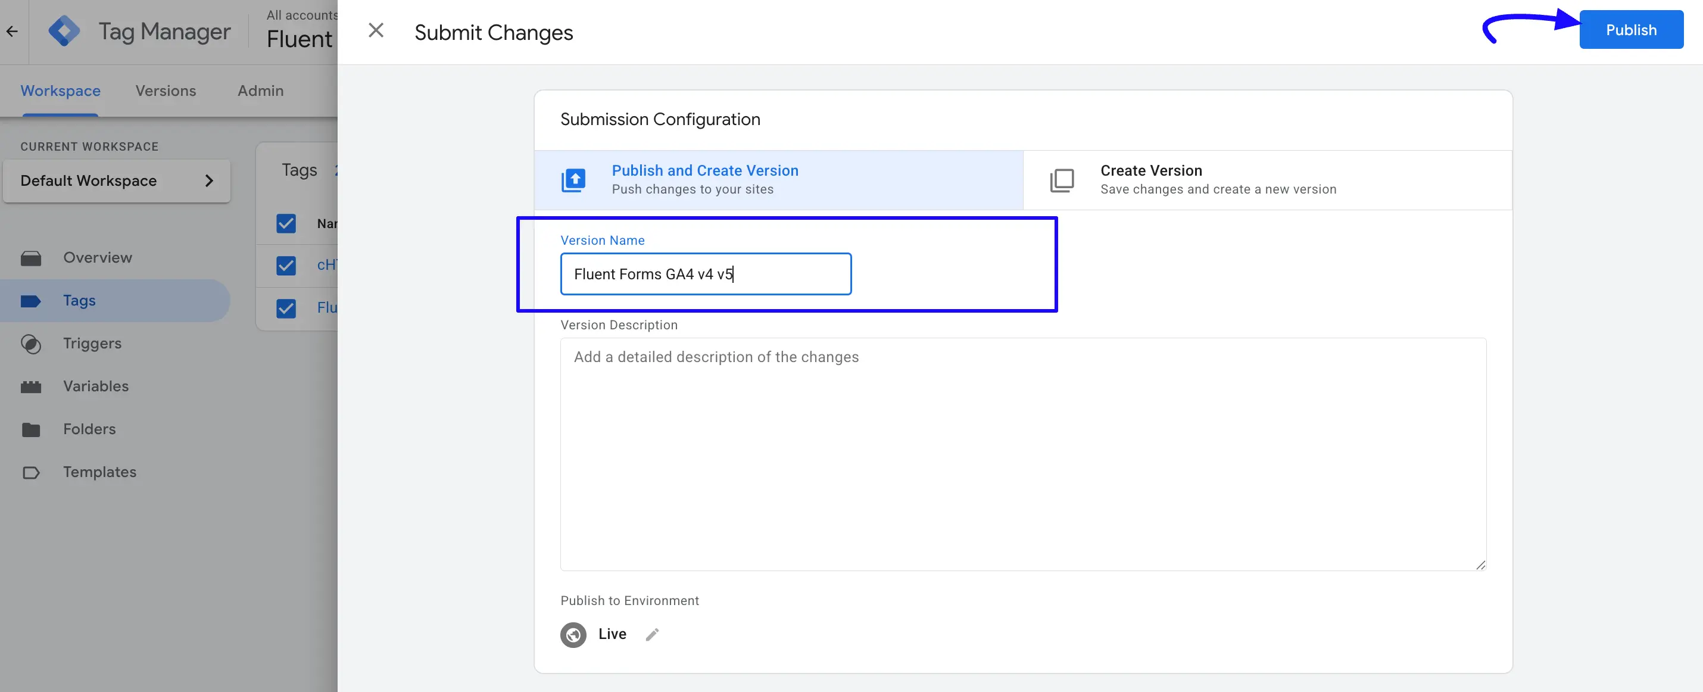Click the Tag Manager diamond logo
1703x692 pixels.
pos(64,31)
